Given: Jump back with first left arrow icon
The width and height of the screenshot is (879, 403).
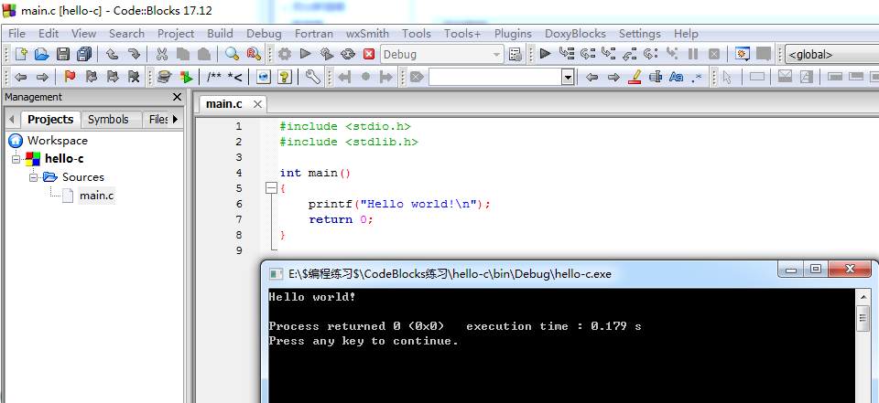Looking at the screenshot, I should point(21,77).
